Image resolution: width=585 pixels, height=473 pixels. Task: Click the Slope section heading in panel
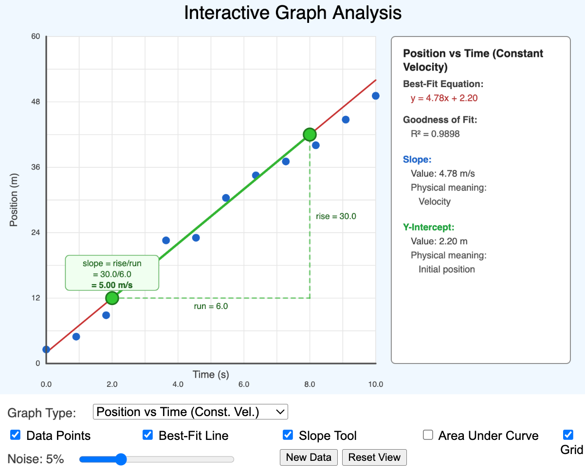pyautogui.click(x=417, y=159)
